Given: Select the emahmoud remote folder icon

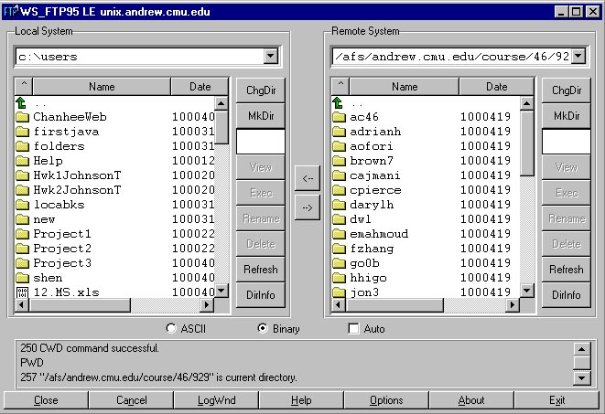Looking at the screenshot, I should (x=339, y=234).
